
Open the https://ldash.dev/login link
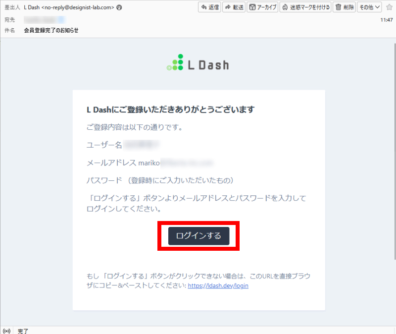pos(218,286)
